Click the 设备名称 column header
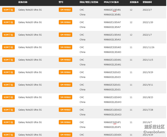Viewport: 167px width, 137px height. coord(23,2)
